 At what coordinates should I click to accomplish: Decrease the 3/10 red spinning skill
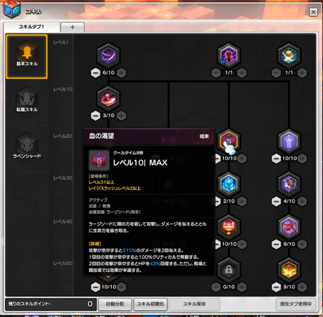pos(96,116)
